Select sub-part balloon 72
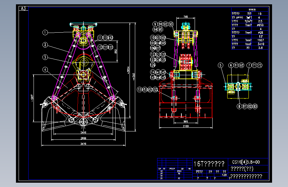288x187 pixels. 260,65
